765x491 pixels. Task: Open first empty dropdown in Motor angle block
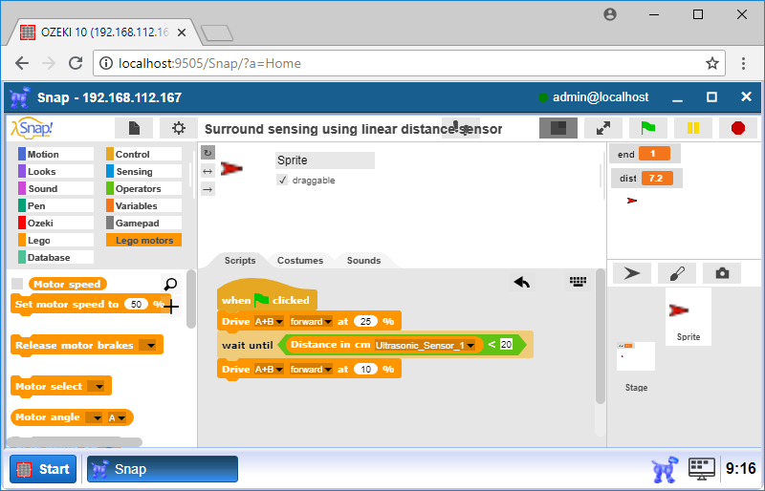coord(94,417)
